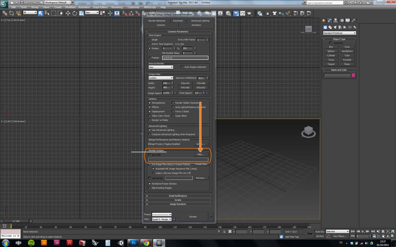Check the Save File checkbox
This screenshot has width=396, height=247.
tap(150, 155)
